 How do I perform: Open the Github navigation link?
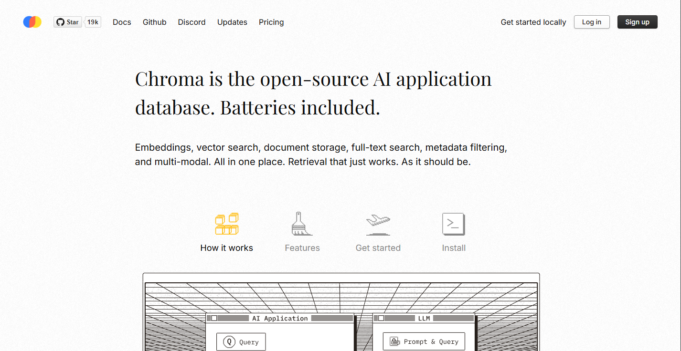coord(155,22)
